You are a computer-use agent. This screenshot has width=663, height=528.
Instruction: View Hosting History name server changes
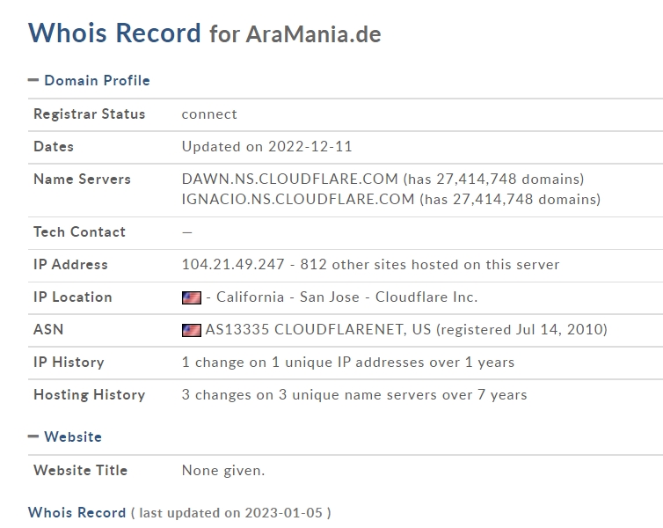(x=354, y=395)
